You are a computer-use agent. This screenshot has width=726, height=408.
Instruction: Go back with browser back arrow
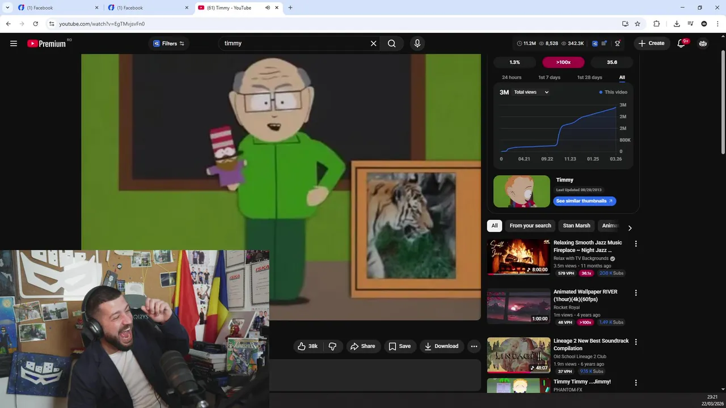pyautogui.click(x=8, y=24)
